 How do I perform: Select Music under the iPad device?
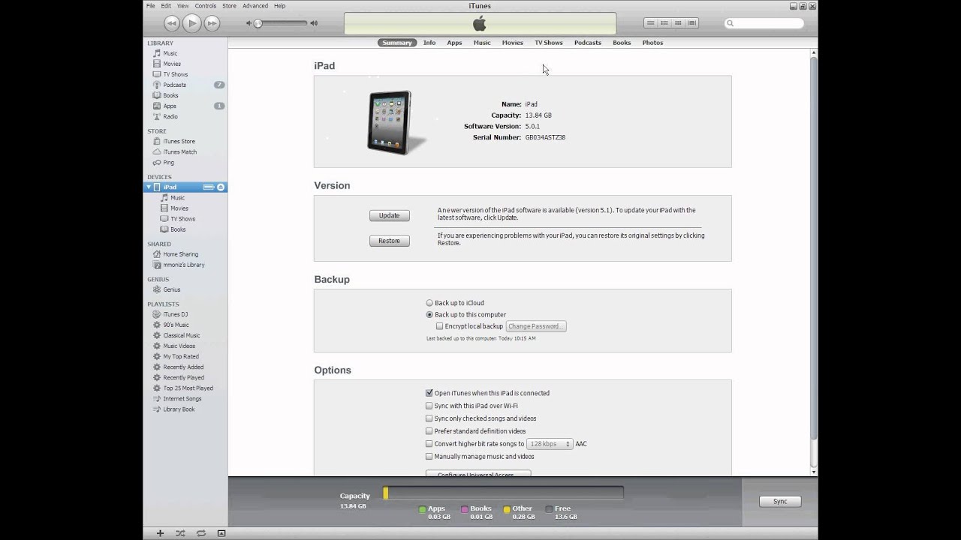(x=177, y=198)
